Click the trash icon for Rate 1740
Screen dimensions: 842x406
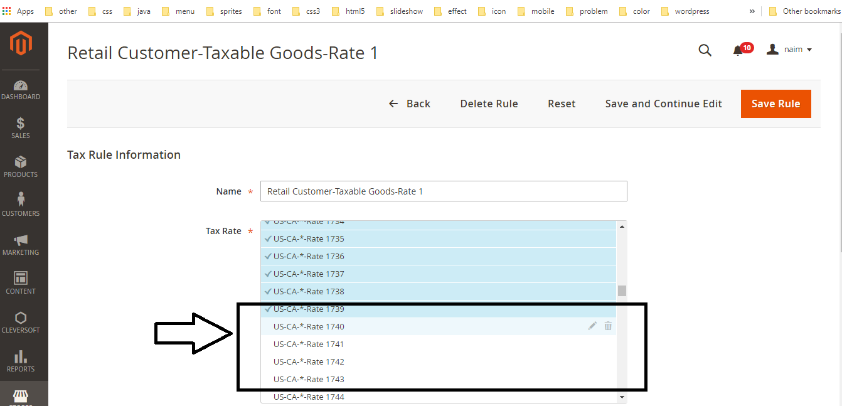[x=608, y=326]
